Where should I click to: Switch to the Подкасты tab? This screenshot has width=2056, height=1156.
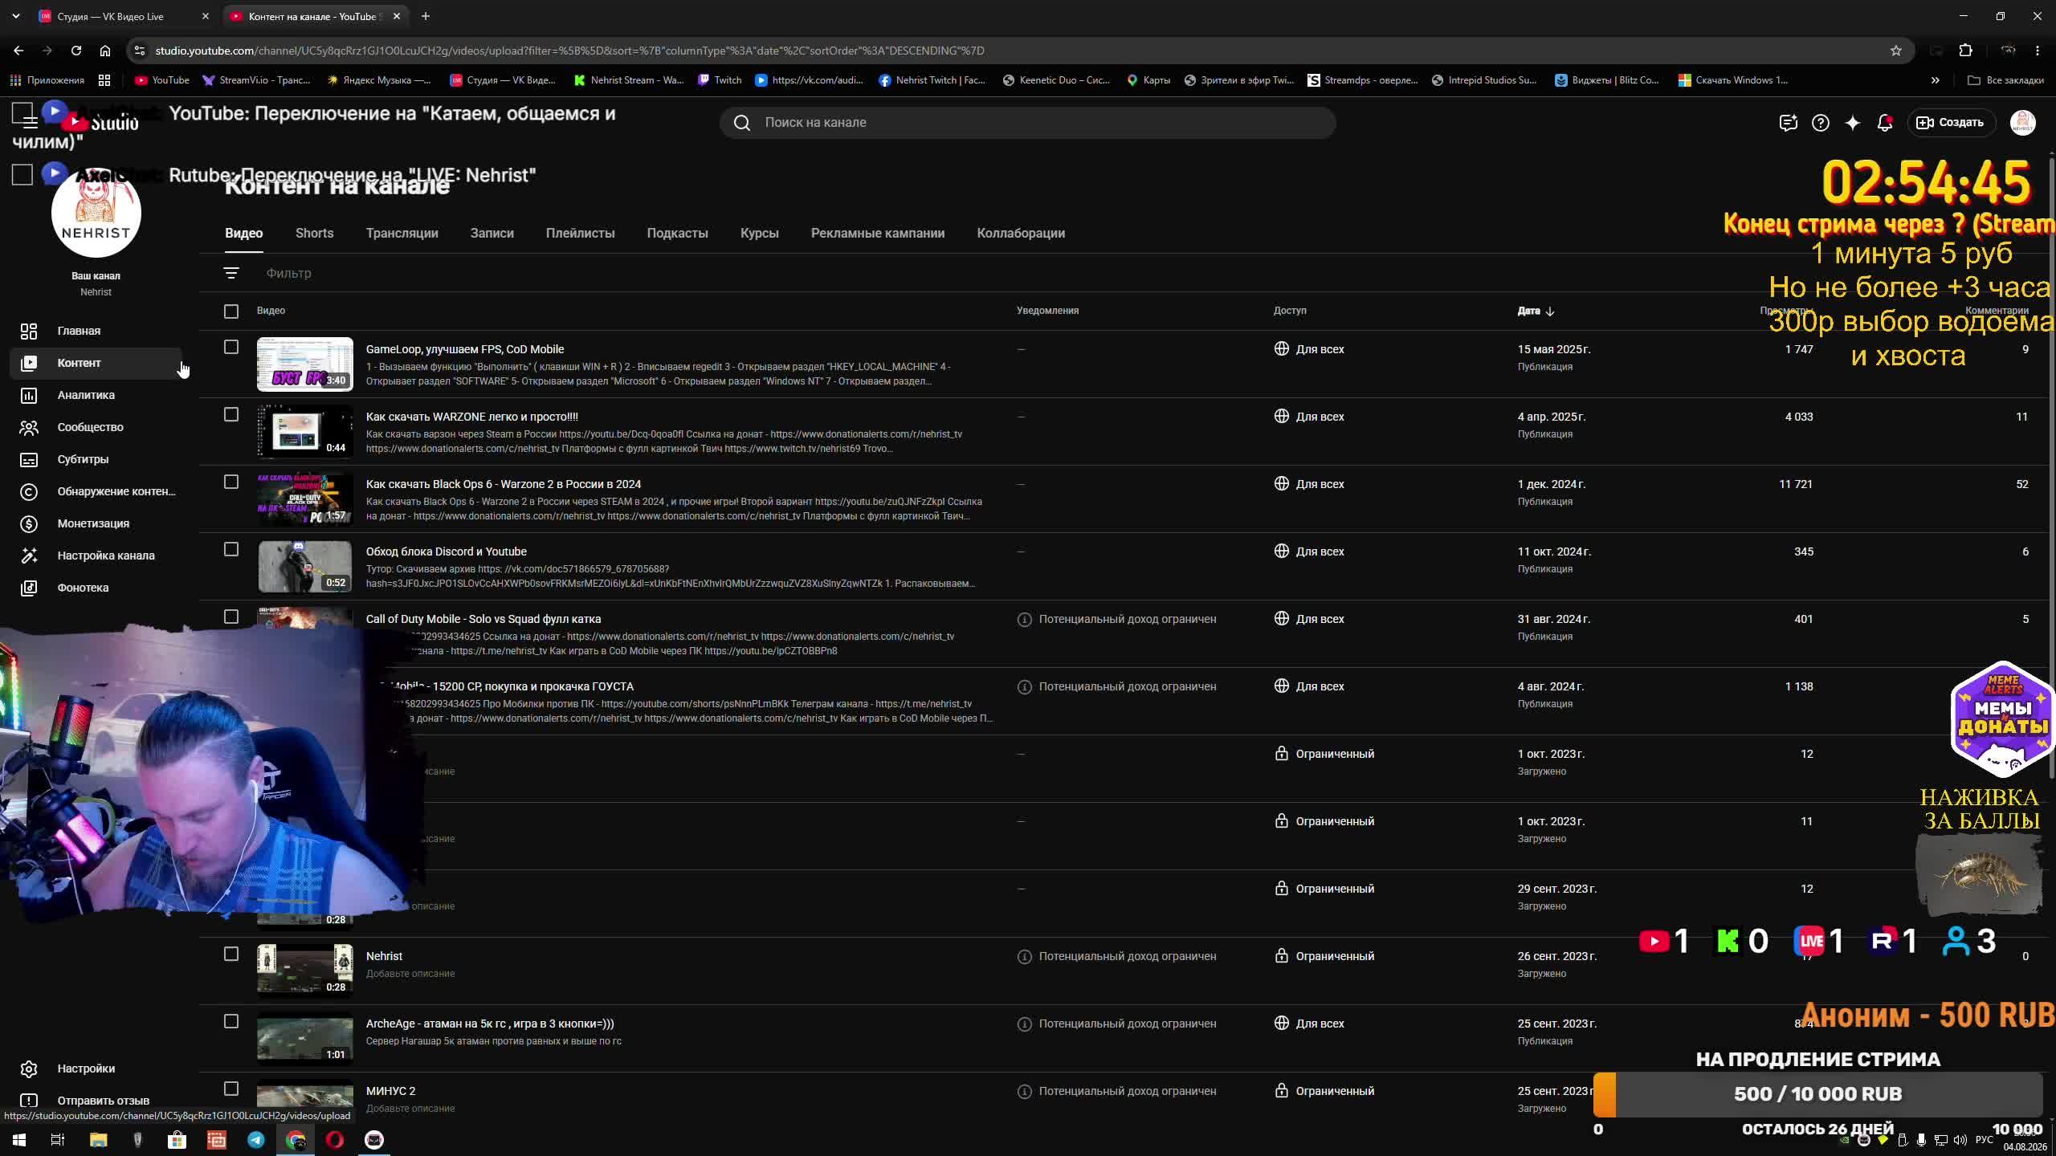point(678,234)
